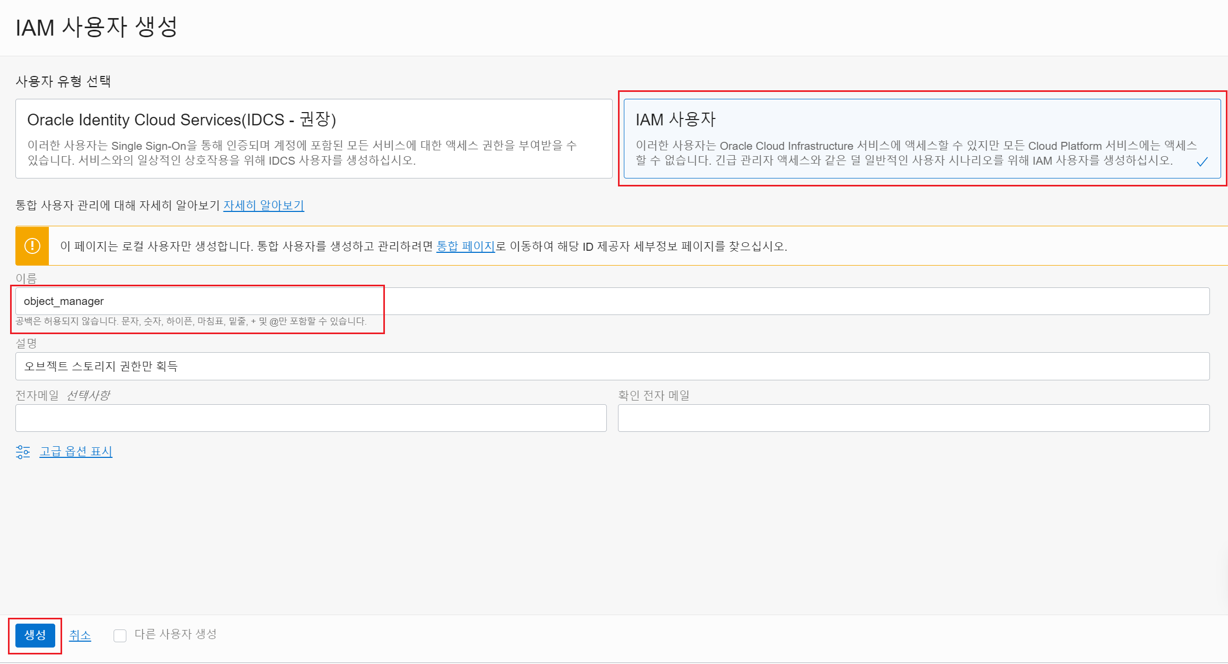Click the 취소 cancel link
Image resolution: width=1228 pixels, height=664 pixels.
80,635
